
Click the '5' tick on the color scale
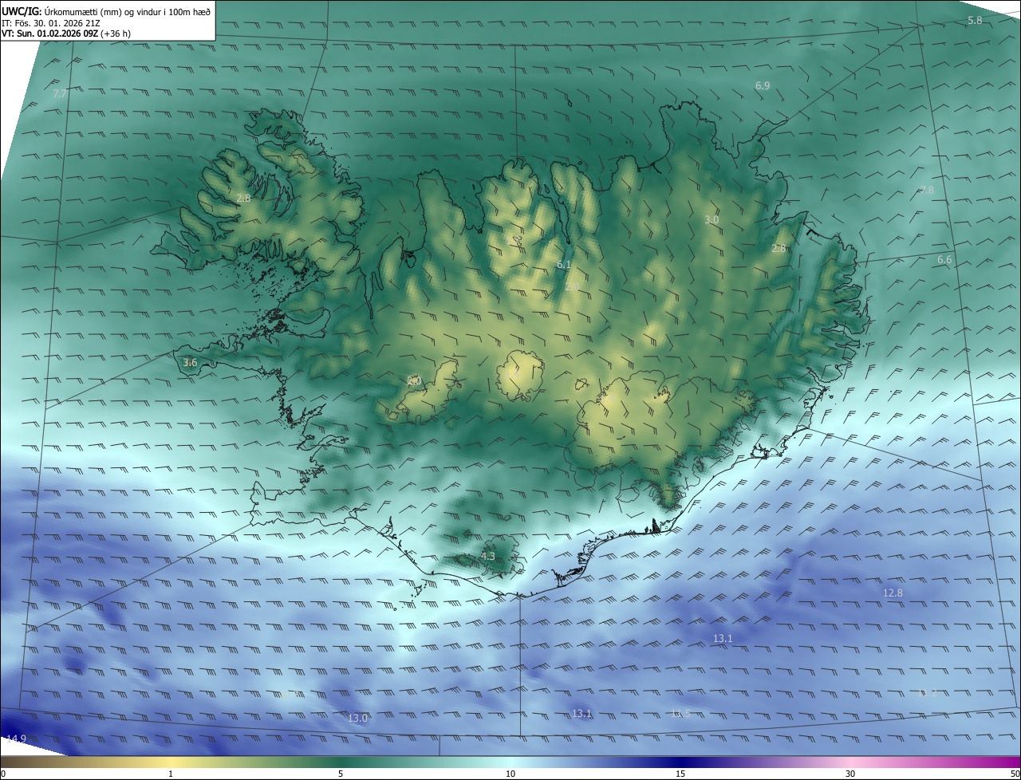click(x=341, y=774)
